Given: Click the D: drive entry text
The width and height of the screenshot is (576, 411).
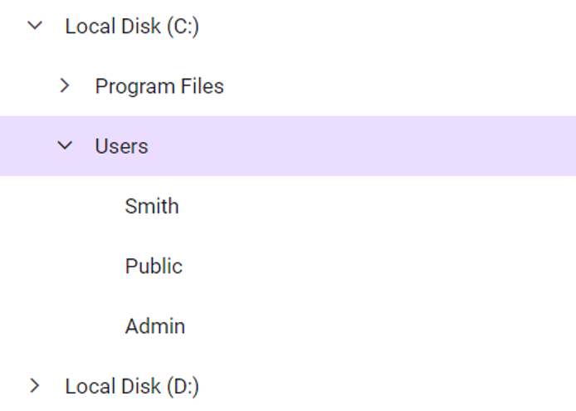Looking at the screenshot, I should [132, 386].
